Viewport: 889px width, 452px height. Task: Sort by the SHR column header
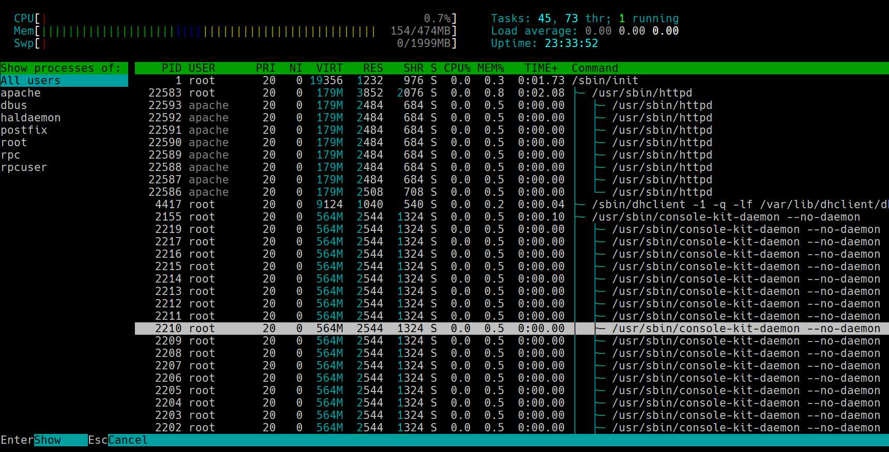(x=413, y=68)
